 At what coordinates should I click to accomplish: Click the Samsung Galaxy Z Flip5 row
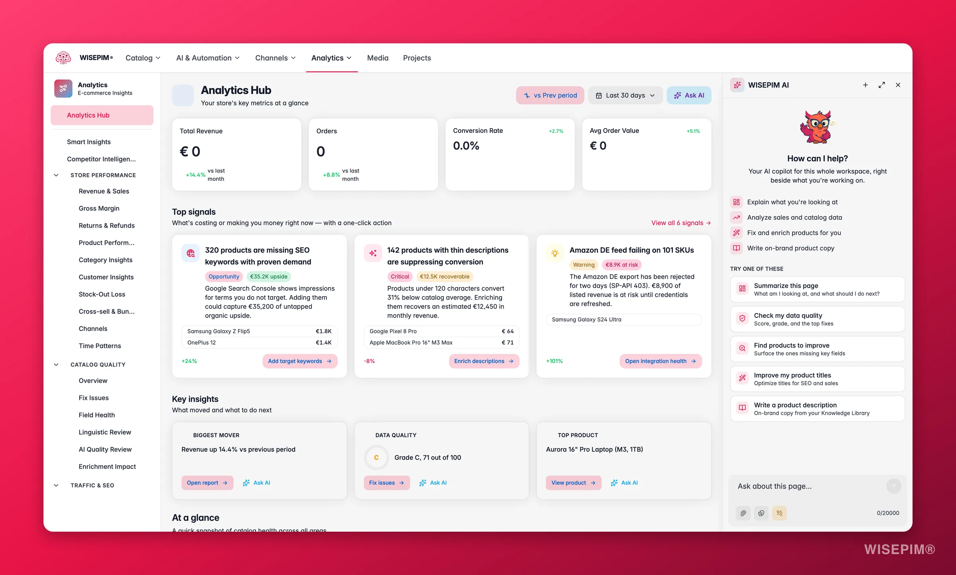pos(259,331)
